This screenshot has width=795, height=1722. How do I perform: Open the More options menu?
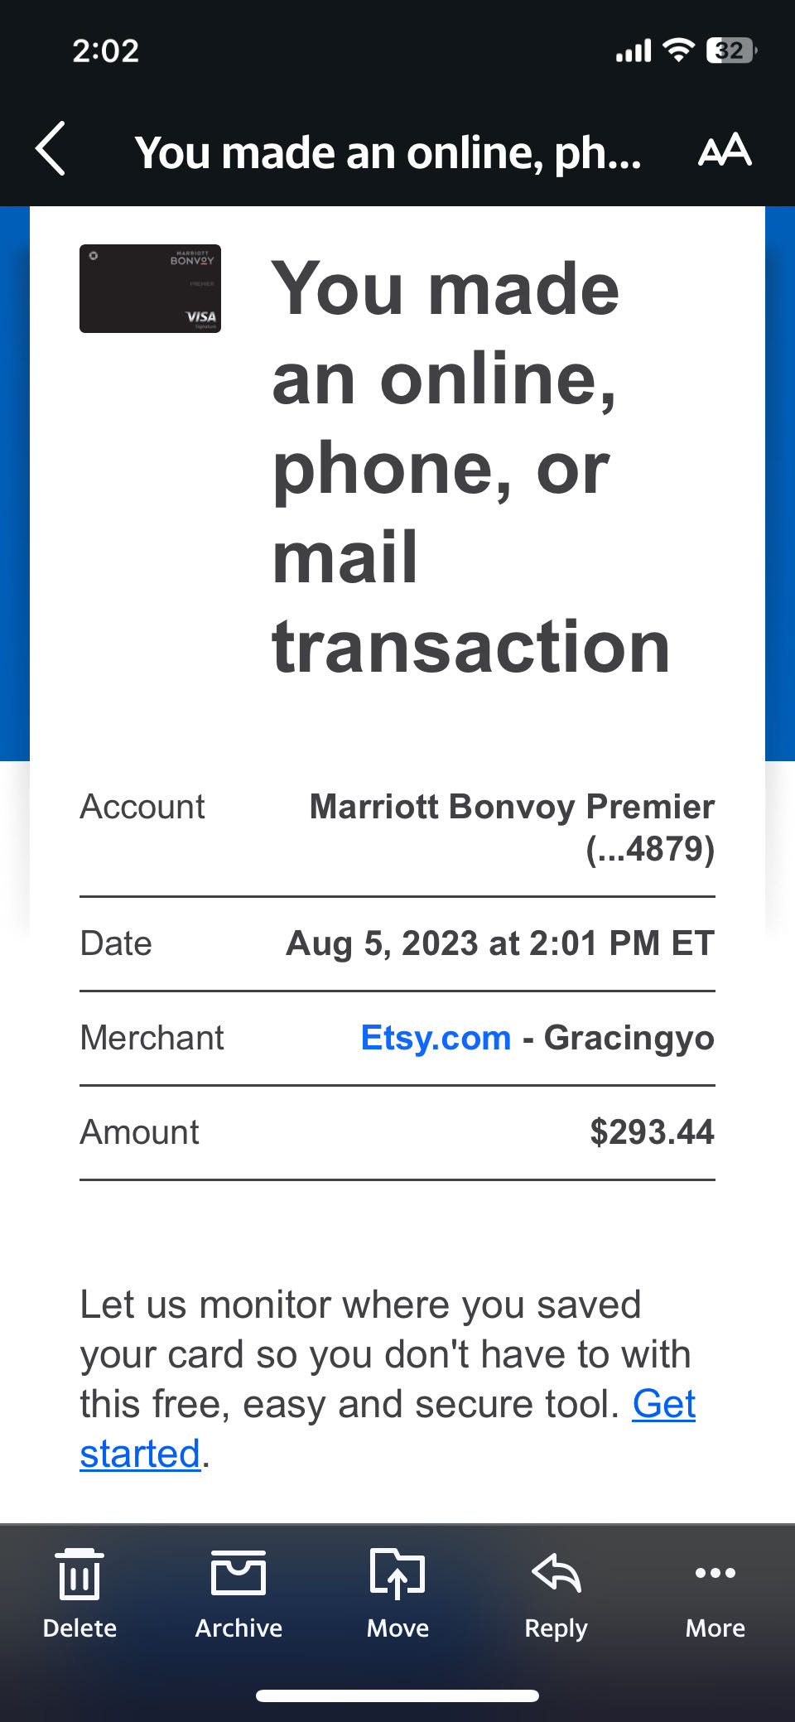715,1592
